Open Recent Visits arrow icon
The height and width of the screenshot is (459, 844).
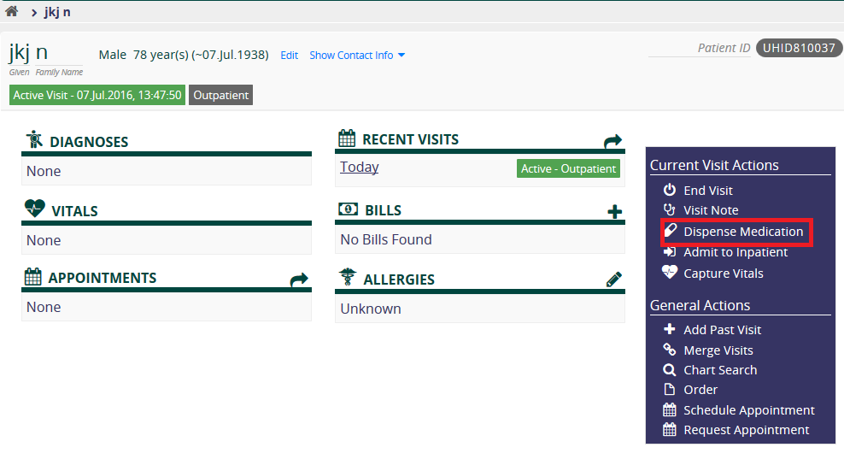612,141
